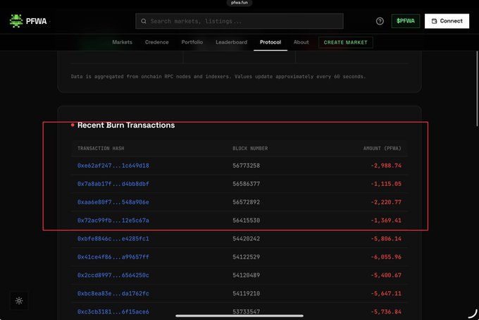
Task: Click the search magnifier icon
Action: point(144,21)
